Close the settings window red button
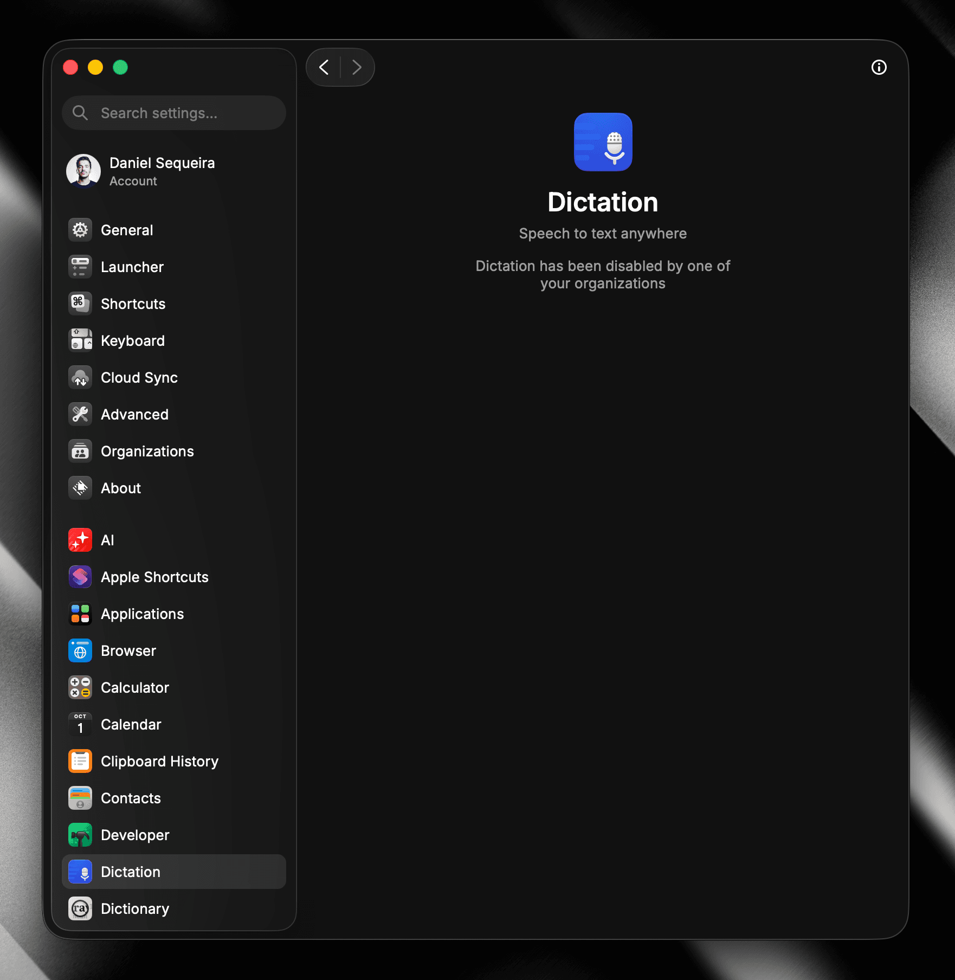The image size is (955, 980). [x=70, y=67]
